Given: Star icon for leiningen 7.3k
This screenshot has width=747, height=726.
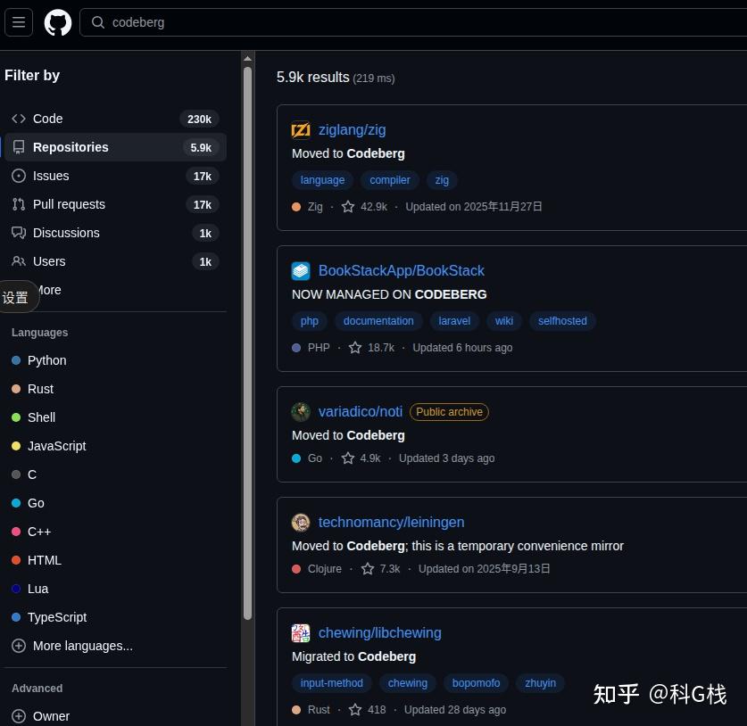Looking at the screenshot, I should (368, 568).
